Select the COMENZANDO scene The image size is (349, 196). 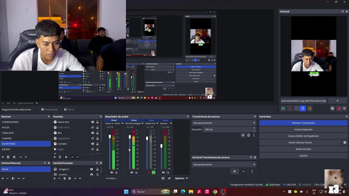(25, 122)
